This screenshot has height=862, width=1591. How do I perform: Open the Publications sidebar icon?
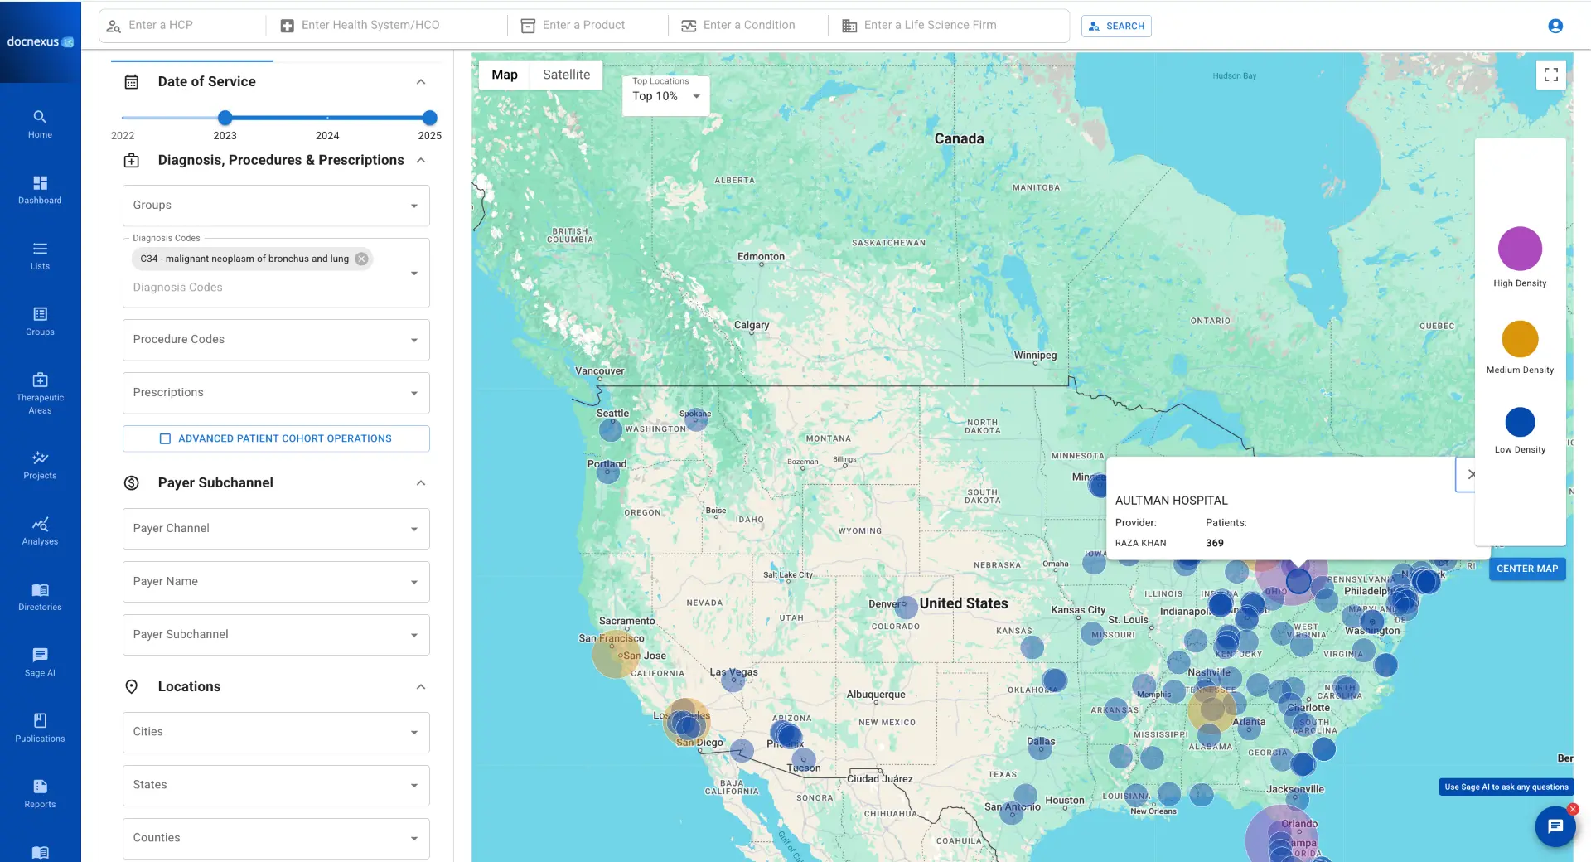coord(40,727)
